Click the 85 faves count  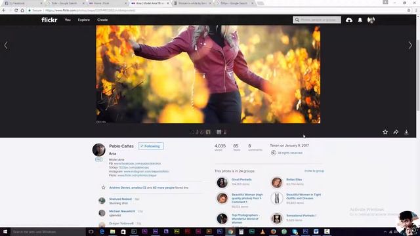coord(236,146)
